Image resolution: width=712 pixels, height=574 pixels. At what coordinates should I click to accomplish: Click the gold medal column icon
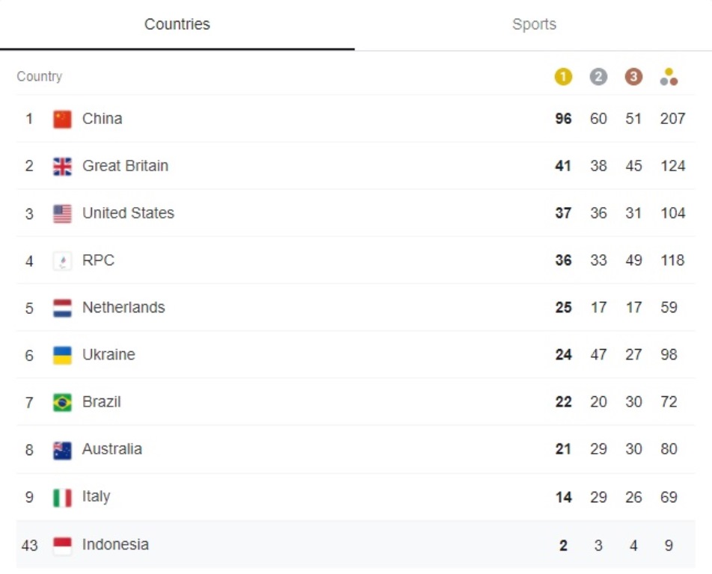(563, 77)
